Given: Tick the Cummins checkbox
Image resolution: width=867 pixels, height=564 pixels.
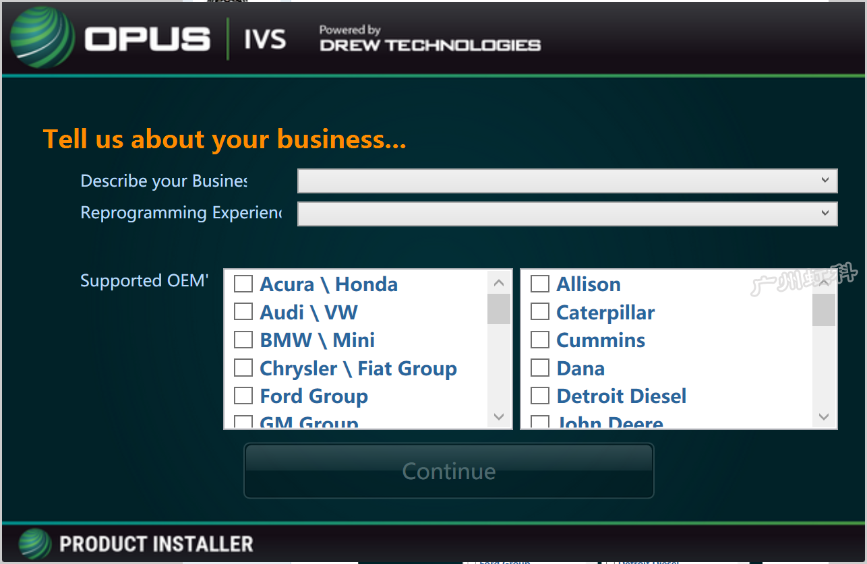Looking at the screenshot, I should pos(540,340).
